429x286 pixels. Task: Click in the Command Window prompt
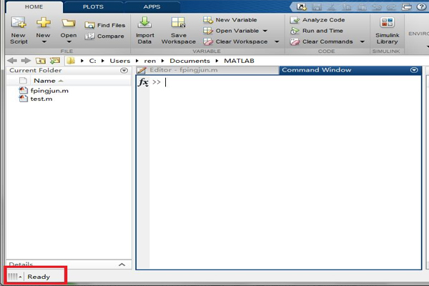tap(165, 82)
